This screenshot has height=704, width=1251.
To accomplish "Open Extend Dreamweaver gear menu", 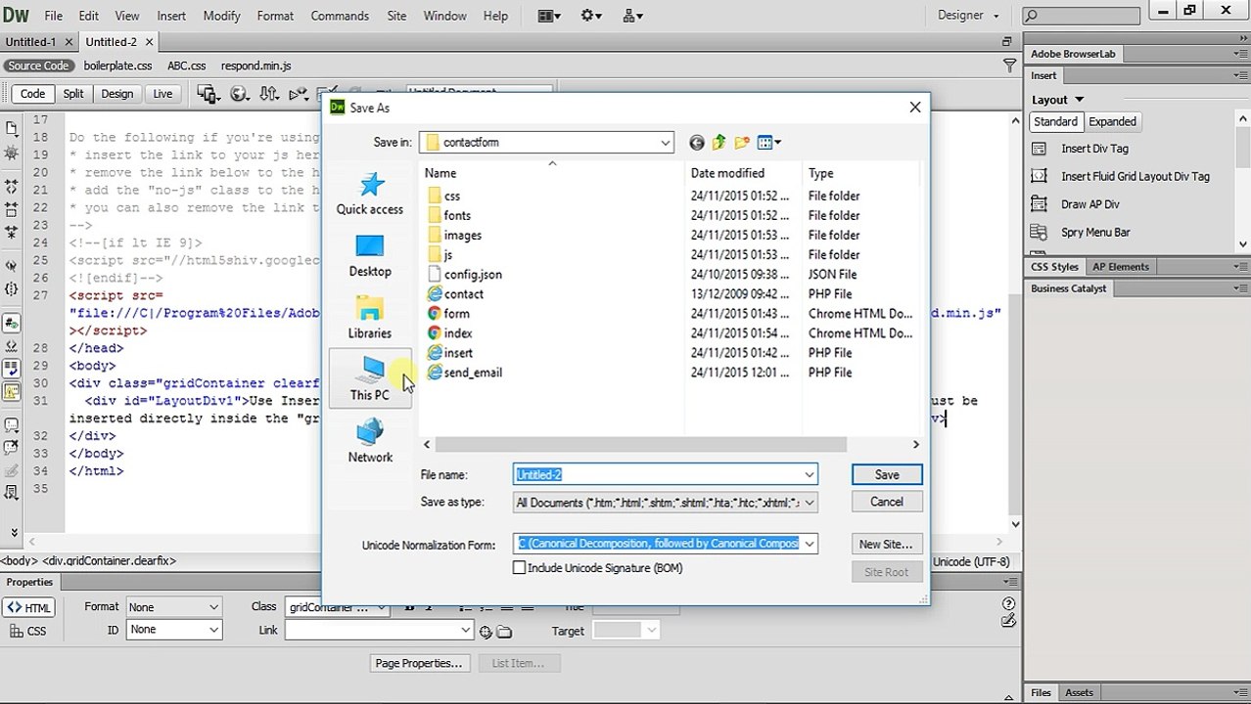I will (x=591, y=16).
